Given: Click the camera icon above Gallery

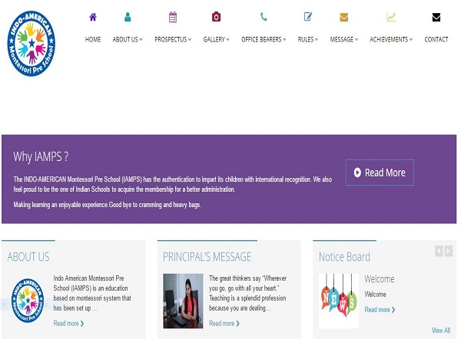Looking at the screenshot, I should (x=216, y=17).
